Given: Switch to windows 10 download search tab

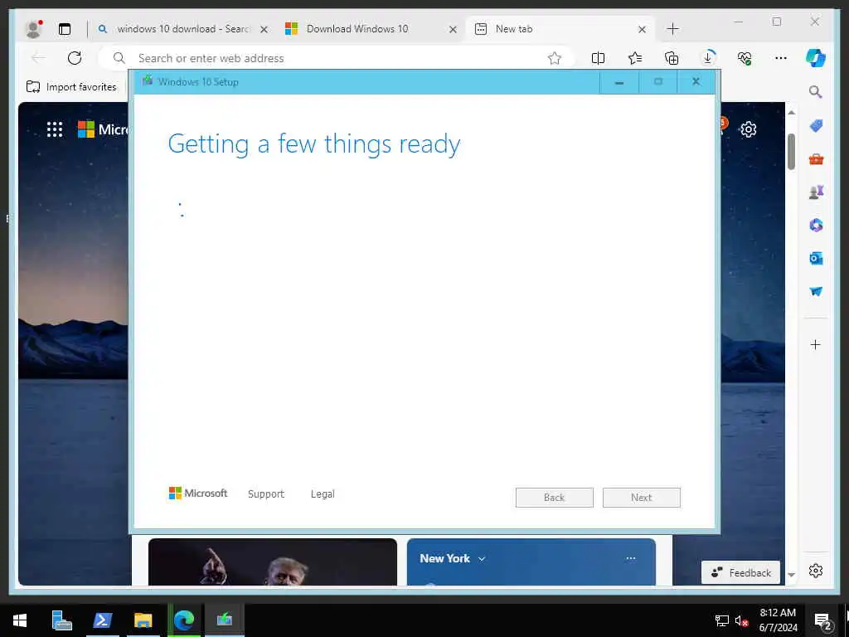Looking at the screenshot, I should pos(182,29).
